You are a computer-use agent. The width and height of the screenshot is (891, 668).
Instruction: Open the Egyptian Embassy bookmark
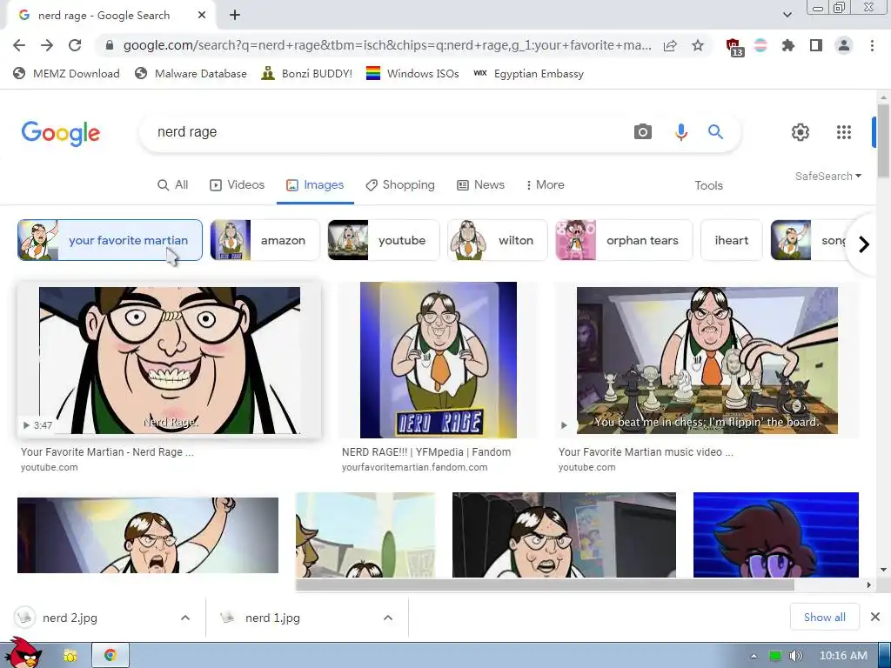tap(528, 73)
